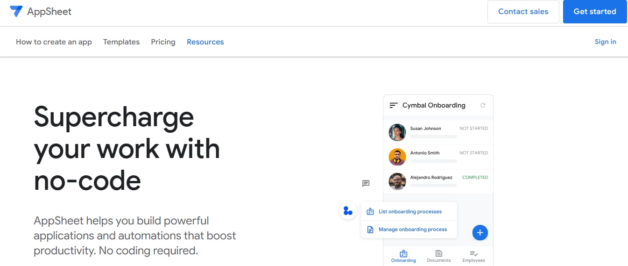
Task: Click the Sign in link
Action: (x=605, y=42)
